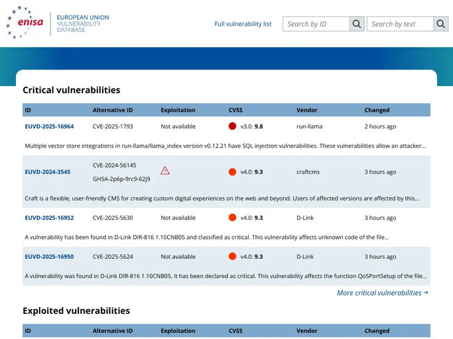
Task: Click Exploited table Alternative ID header
Action: pos(113,330)
